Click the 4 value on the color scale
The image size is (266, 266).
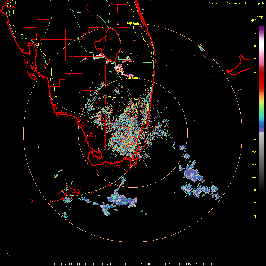tap(255, 73)
